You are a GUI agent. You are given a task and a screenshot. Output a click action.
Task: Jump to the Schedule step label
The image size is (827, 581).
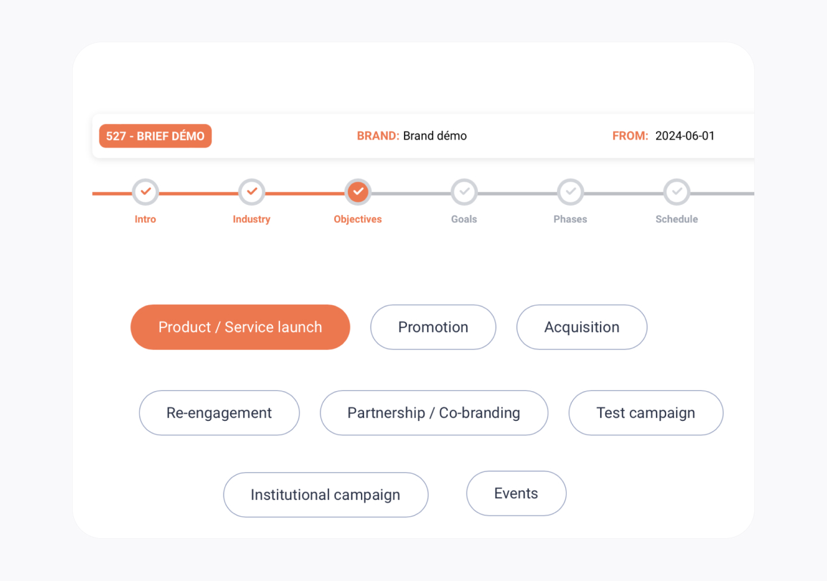[676, 219]
